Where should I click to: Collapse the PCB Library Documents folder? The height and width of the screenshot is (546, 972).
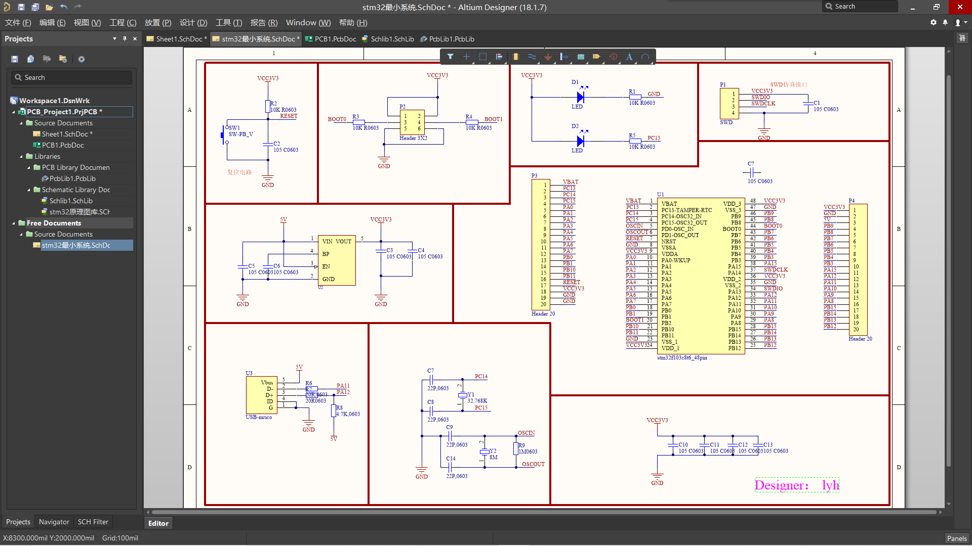pos(29,167)
